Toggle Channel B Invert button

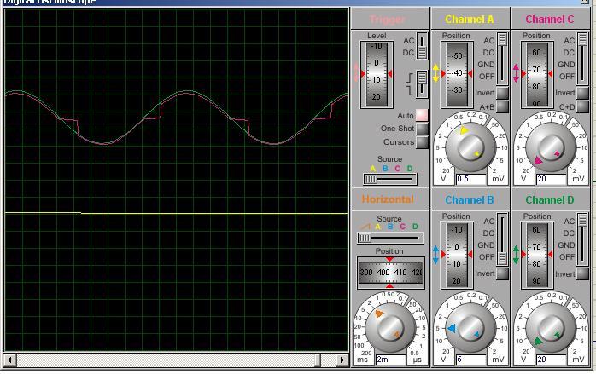pos(502,273)
